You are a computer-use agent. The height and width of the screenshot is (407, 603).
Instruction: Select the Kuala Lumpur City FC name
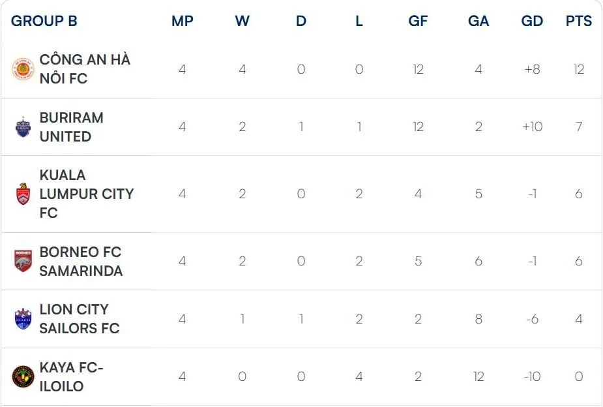pos(86,194)
